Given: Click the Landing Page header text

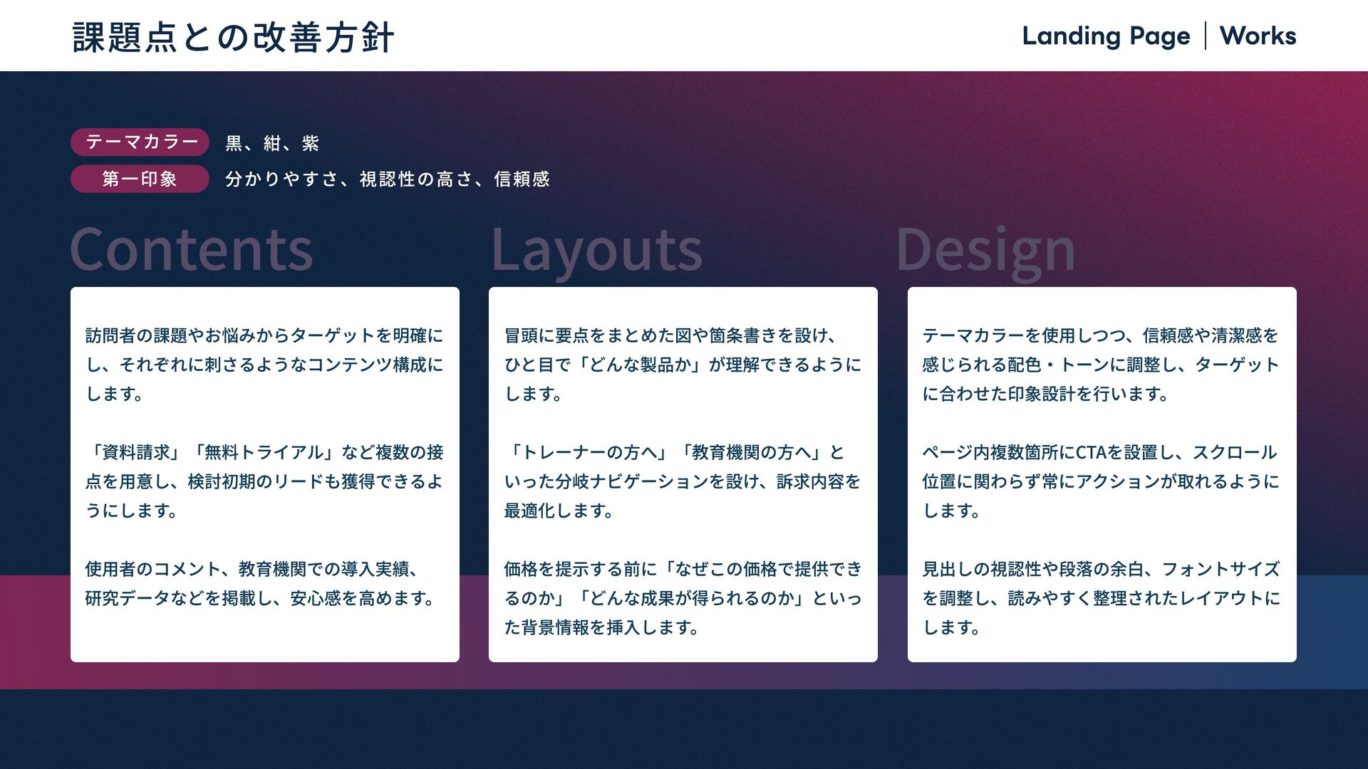Looking at the screenshot, I should 1106,36.
